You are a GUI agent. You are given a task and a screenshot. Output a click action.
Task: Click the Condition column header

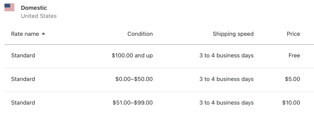tap(140, 34)
